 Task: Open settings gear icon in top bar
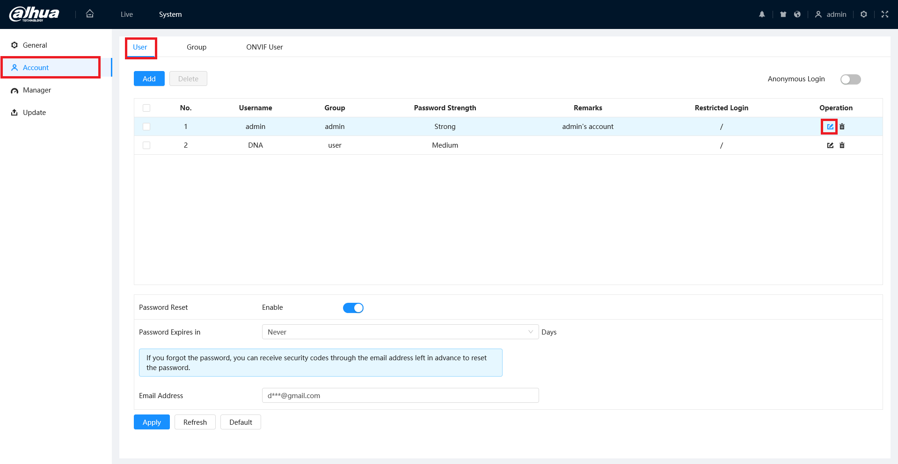[x=863, y=14]
